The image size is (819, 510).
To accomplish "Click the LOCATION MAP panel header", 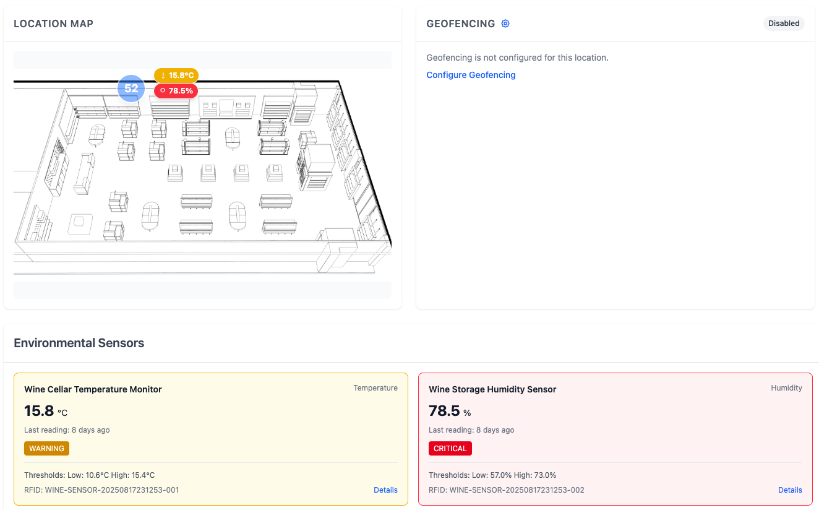I will pos(53,24).
